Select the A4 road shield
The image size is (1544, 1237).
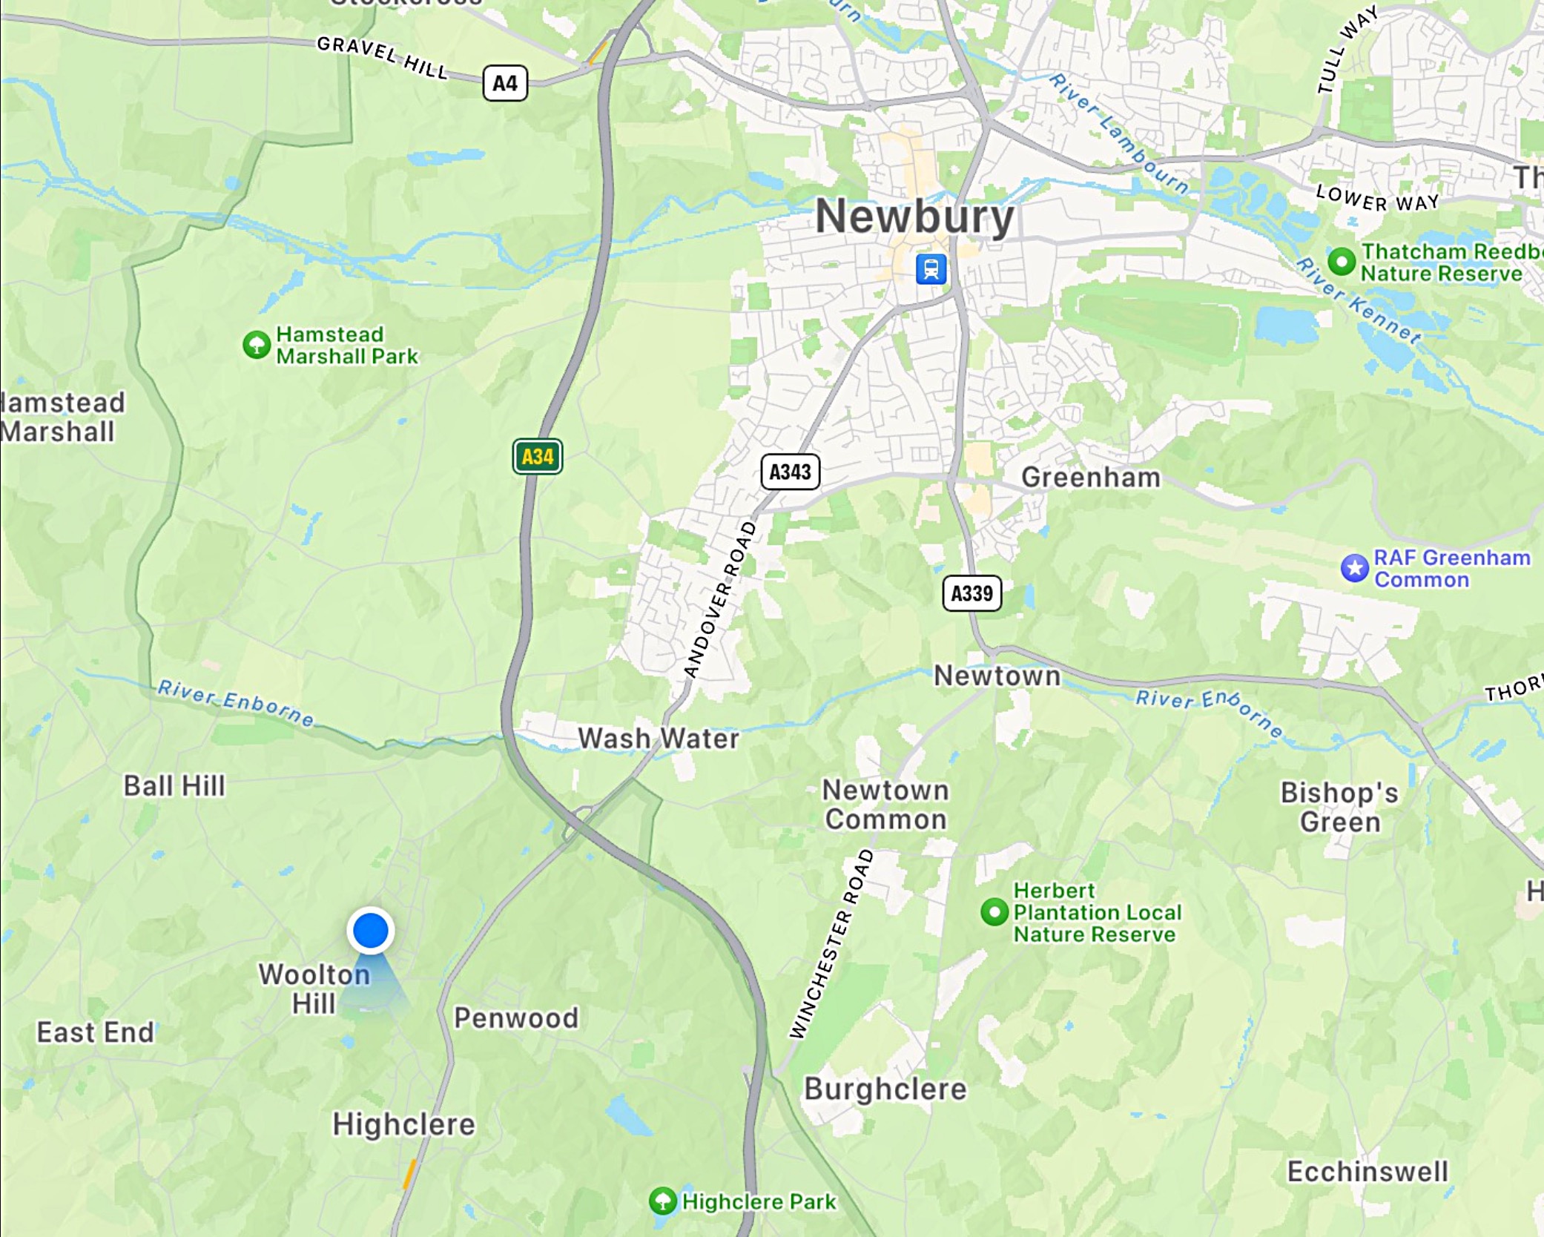pyautogui.click(x=505, y=83)
